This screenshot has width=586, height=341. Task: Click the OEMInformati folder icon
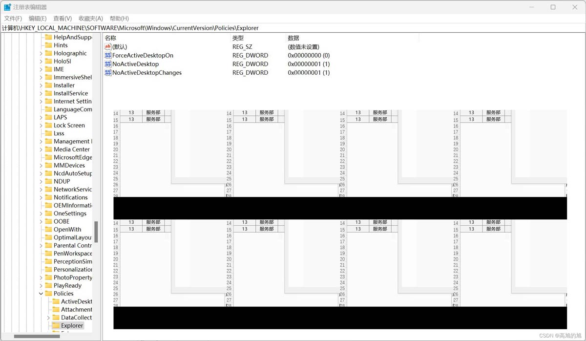[48, 205]
